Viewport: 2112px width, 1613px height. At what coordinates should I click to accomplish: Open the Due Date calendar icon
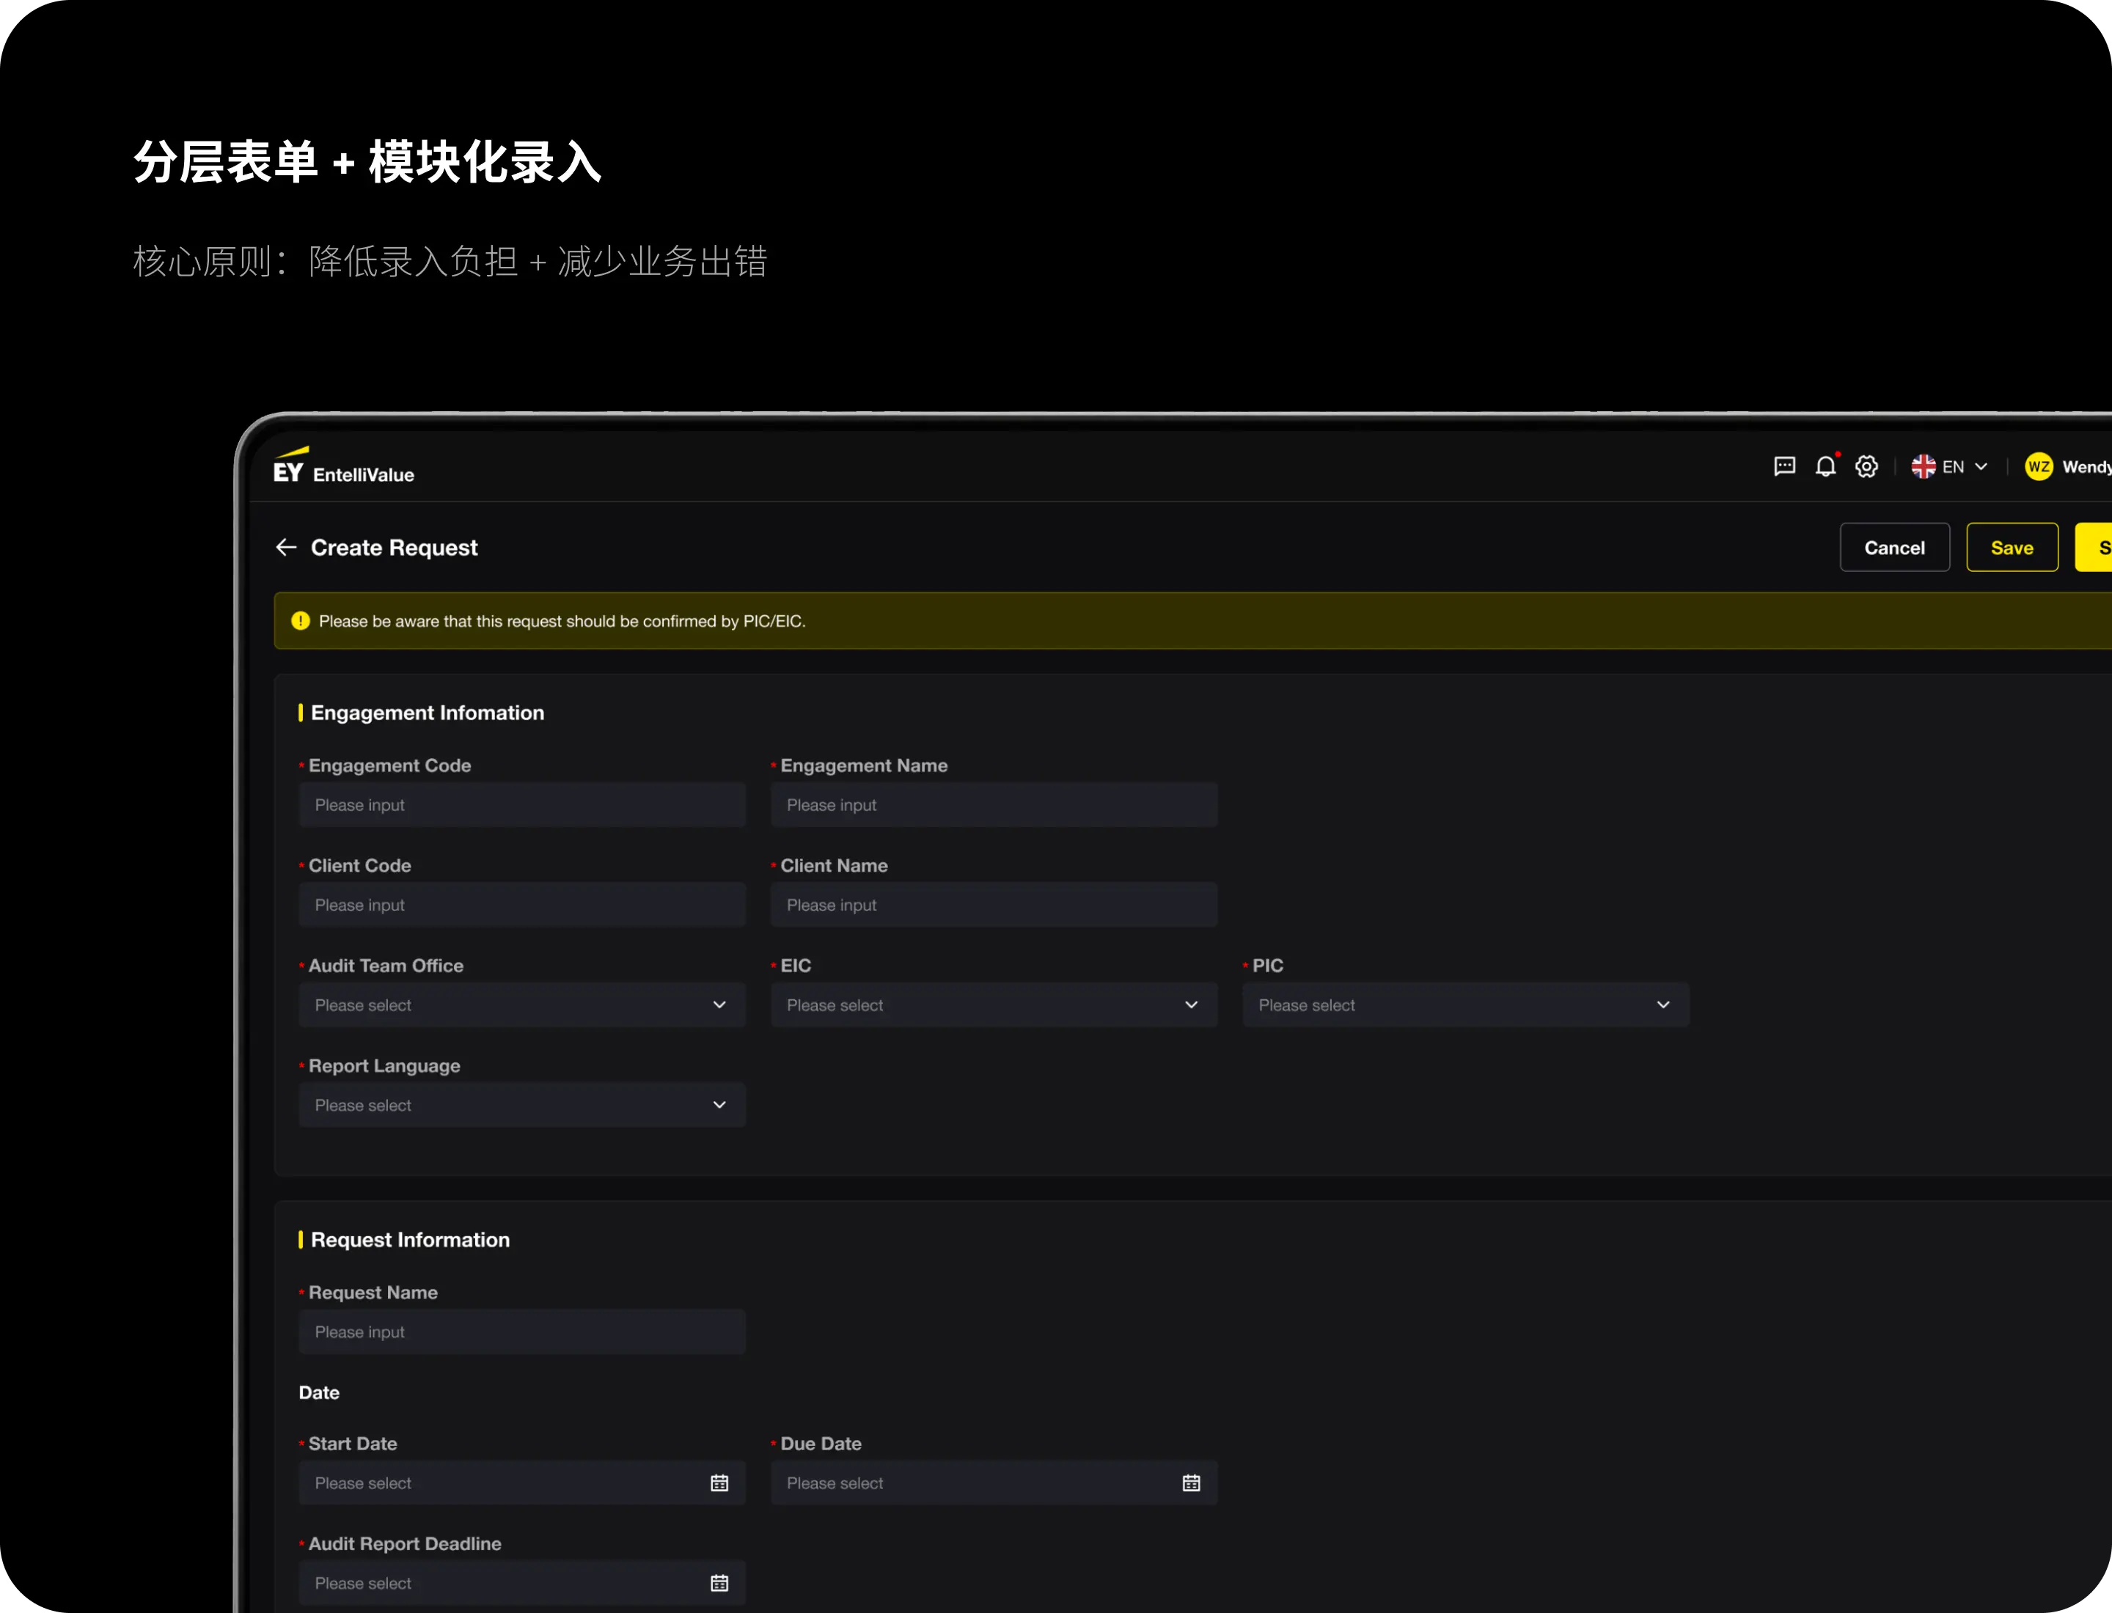tap(1191, 1483)
